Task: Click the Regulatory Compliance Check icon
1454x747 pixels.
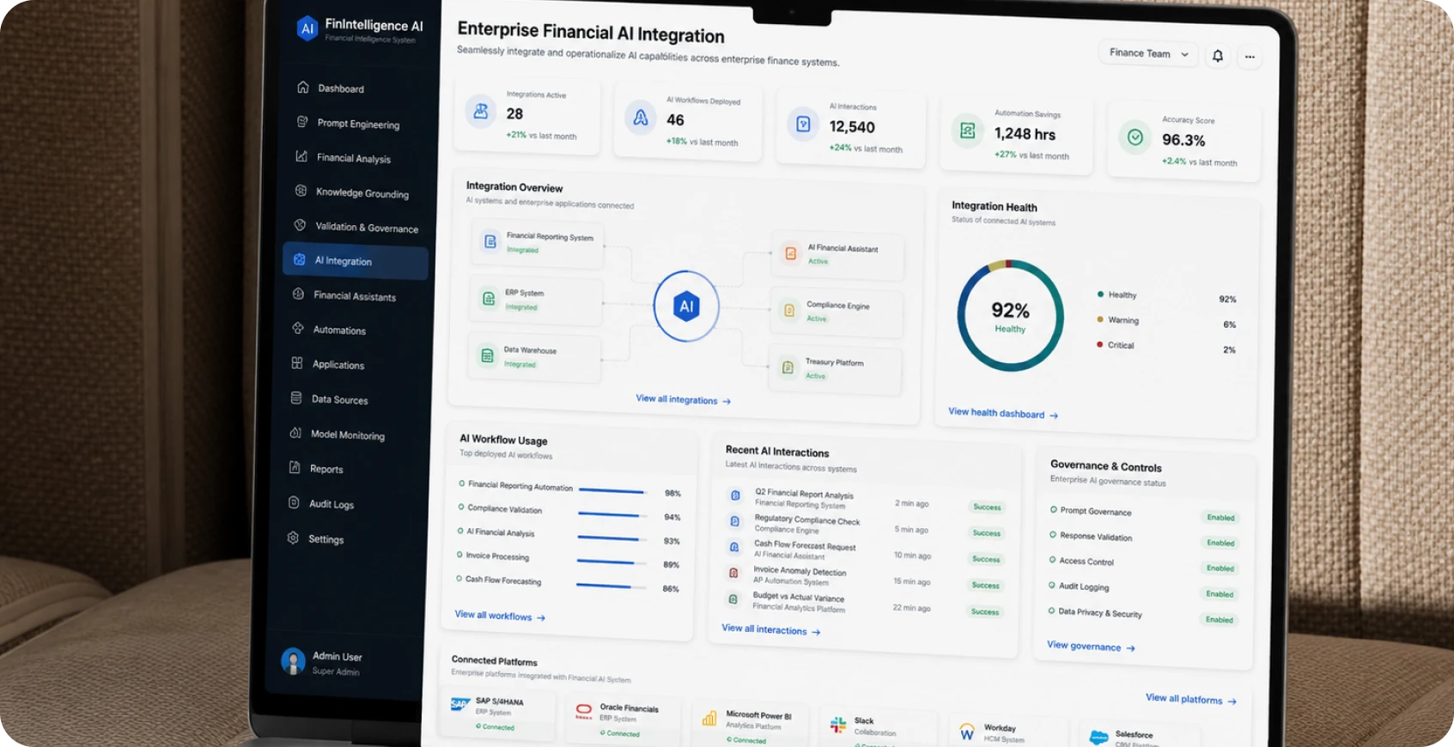Action: click(734, 521)
